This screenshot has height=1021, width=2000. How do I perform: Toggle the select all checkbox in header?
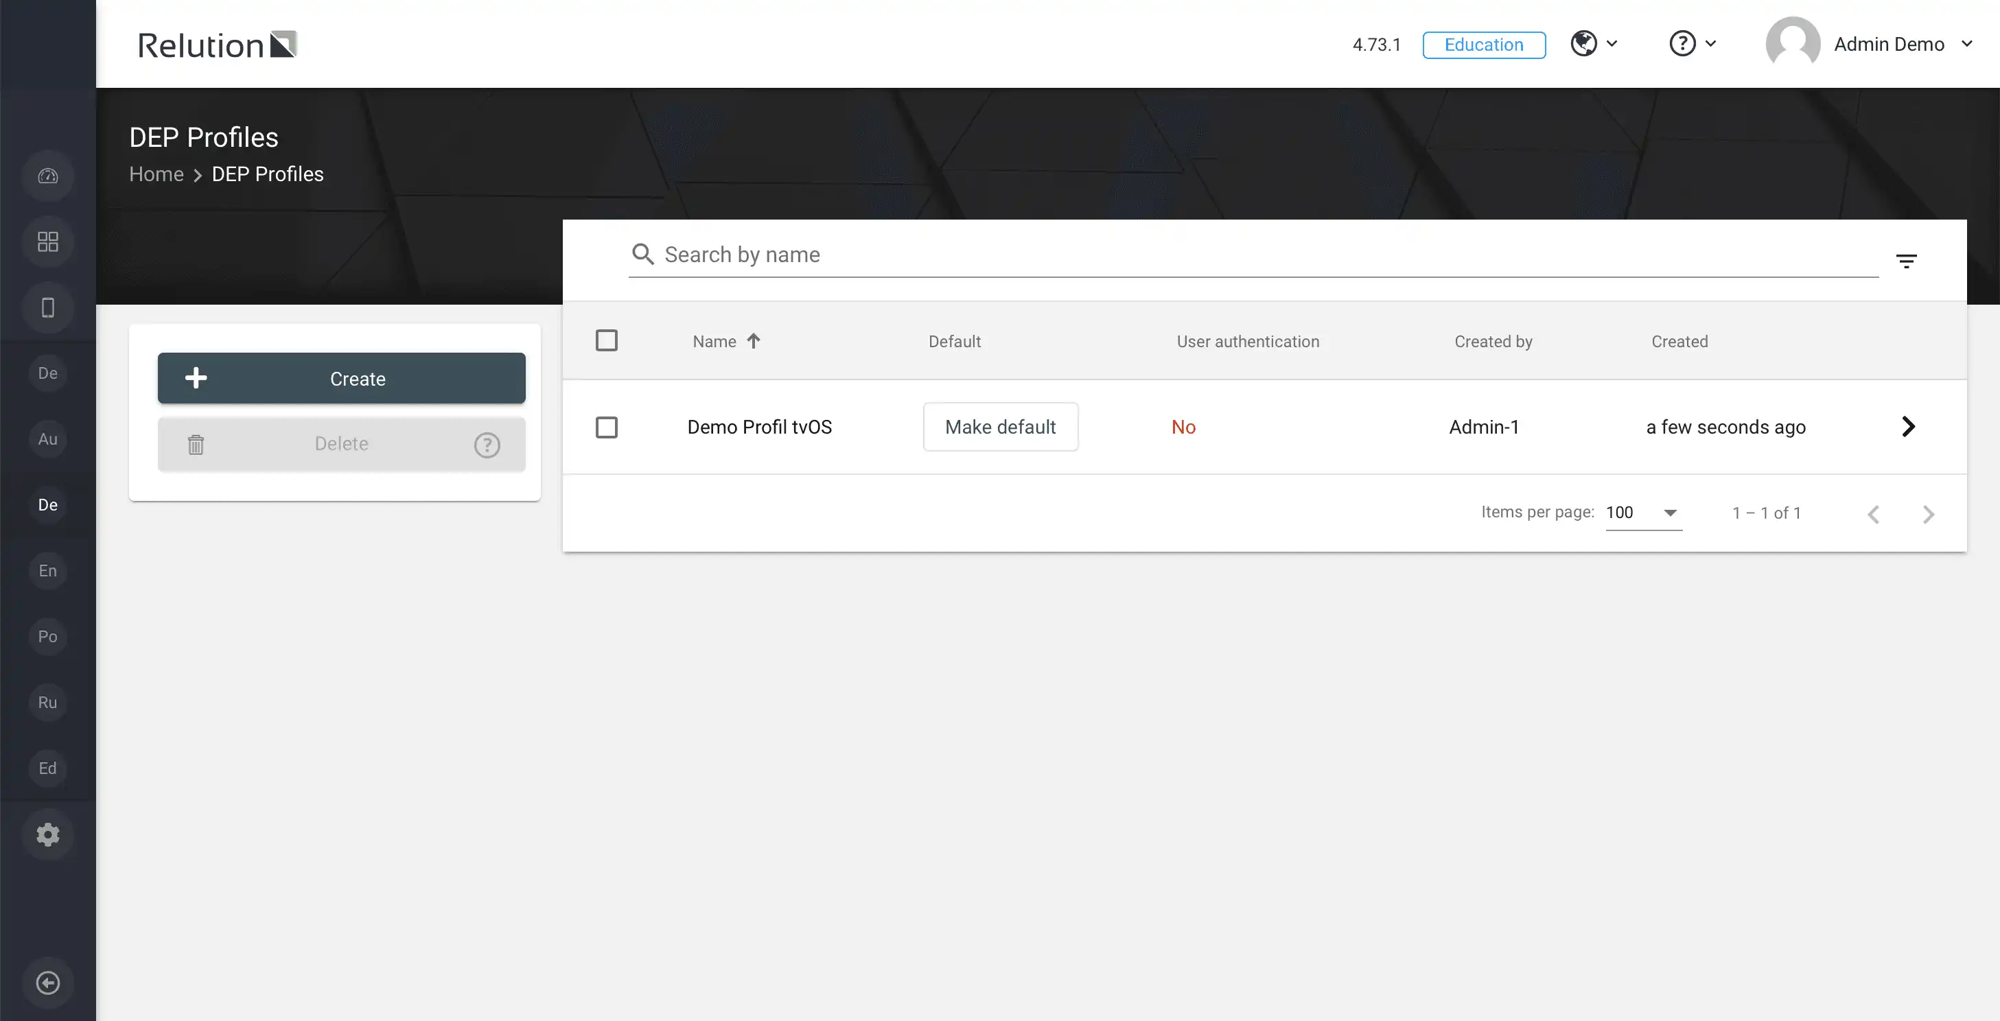click(x=606, y=340)
